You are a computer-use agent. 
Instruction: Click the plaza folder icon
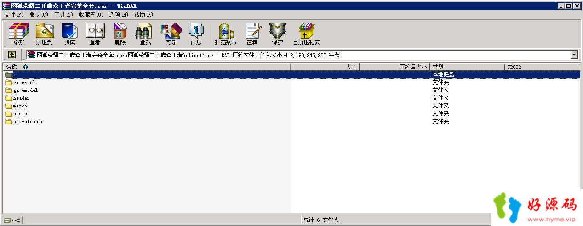[9, 114]
